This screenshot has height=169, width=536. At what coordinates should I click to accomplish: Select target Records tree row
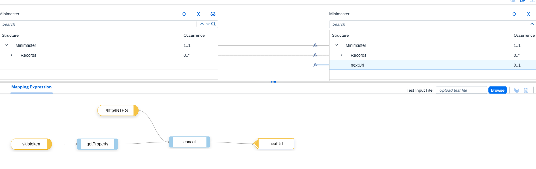(x=433, y=55)
